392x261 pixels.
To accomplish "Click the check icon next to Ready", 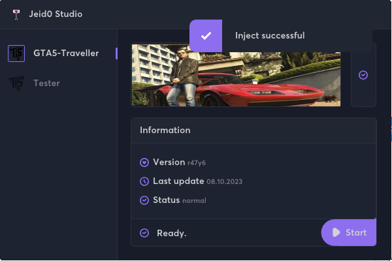I will (144, 233).
